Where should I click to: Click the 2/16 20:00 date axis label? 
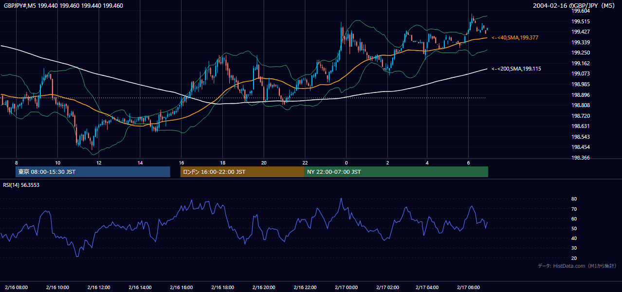(264, 287)
